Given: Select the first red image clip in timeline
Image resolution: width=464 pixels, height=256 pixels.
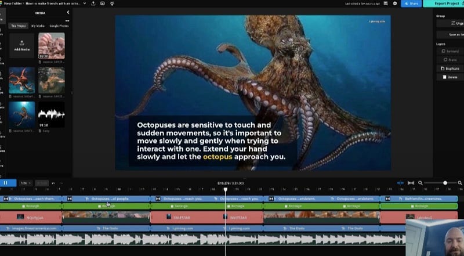Looking at the screenshot, I should point(31,218).
